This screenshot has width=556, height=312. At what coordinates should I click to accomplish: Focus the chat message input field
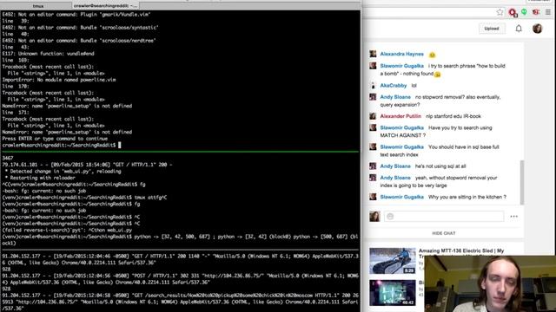click(444, 216)
